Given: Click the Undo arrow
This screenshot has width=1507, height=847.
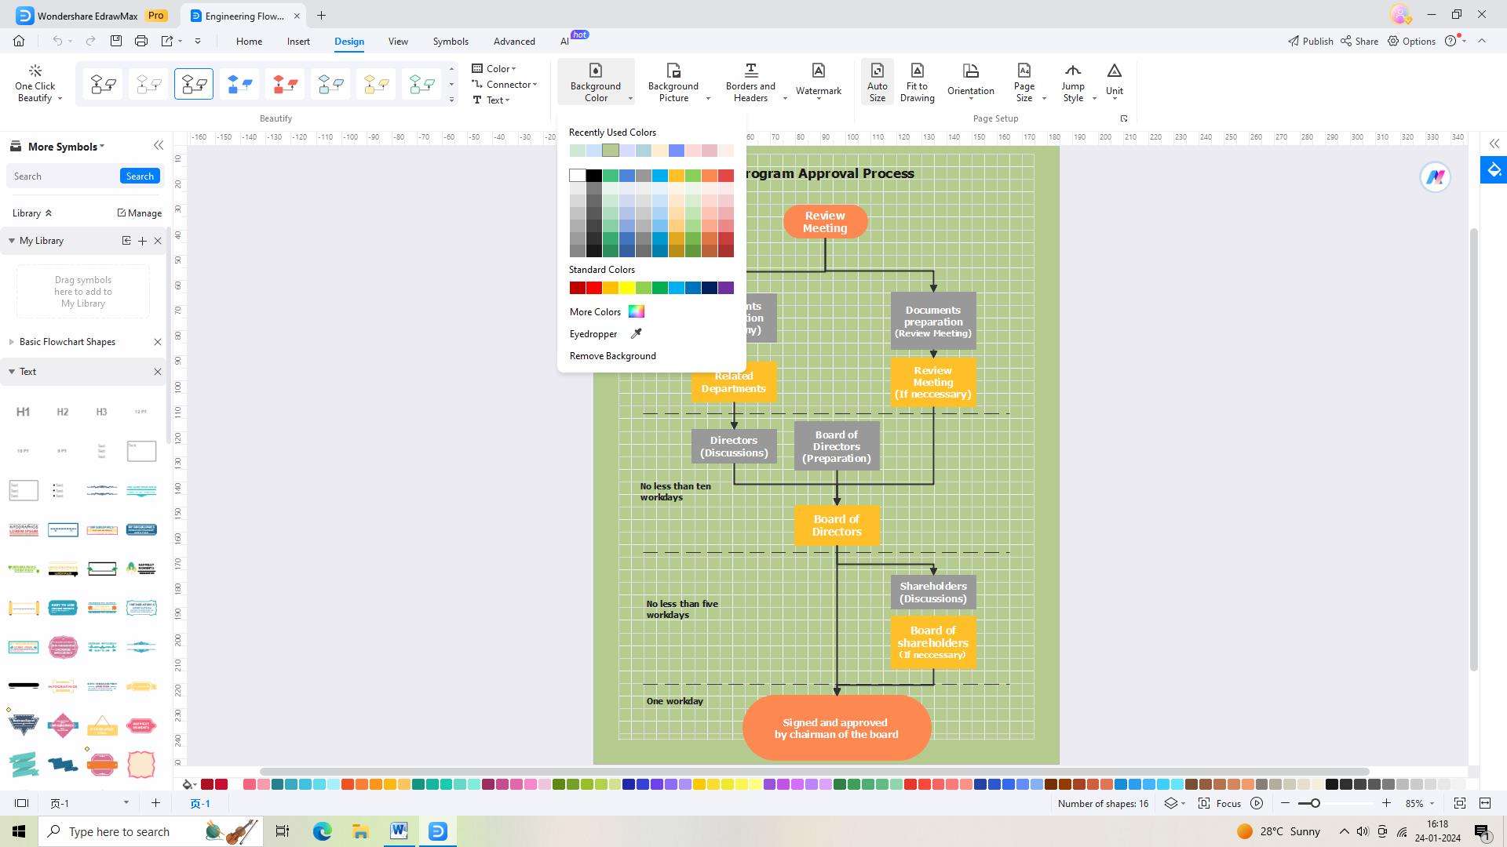Looking at the screenshot, I should click(57, 41).
